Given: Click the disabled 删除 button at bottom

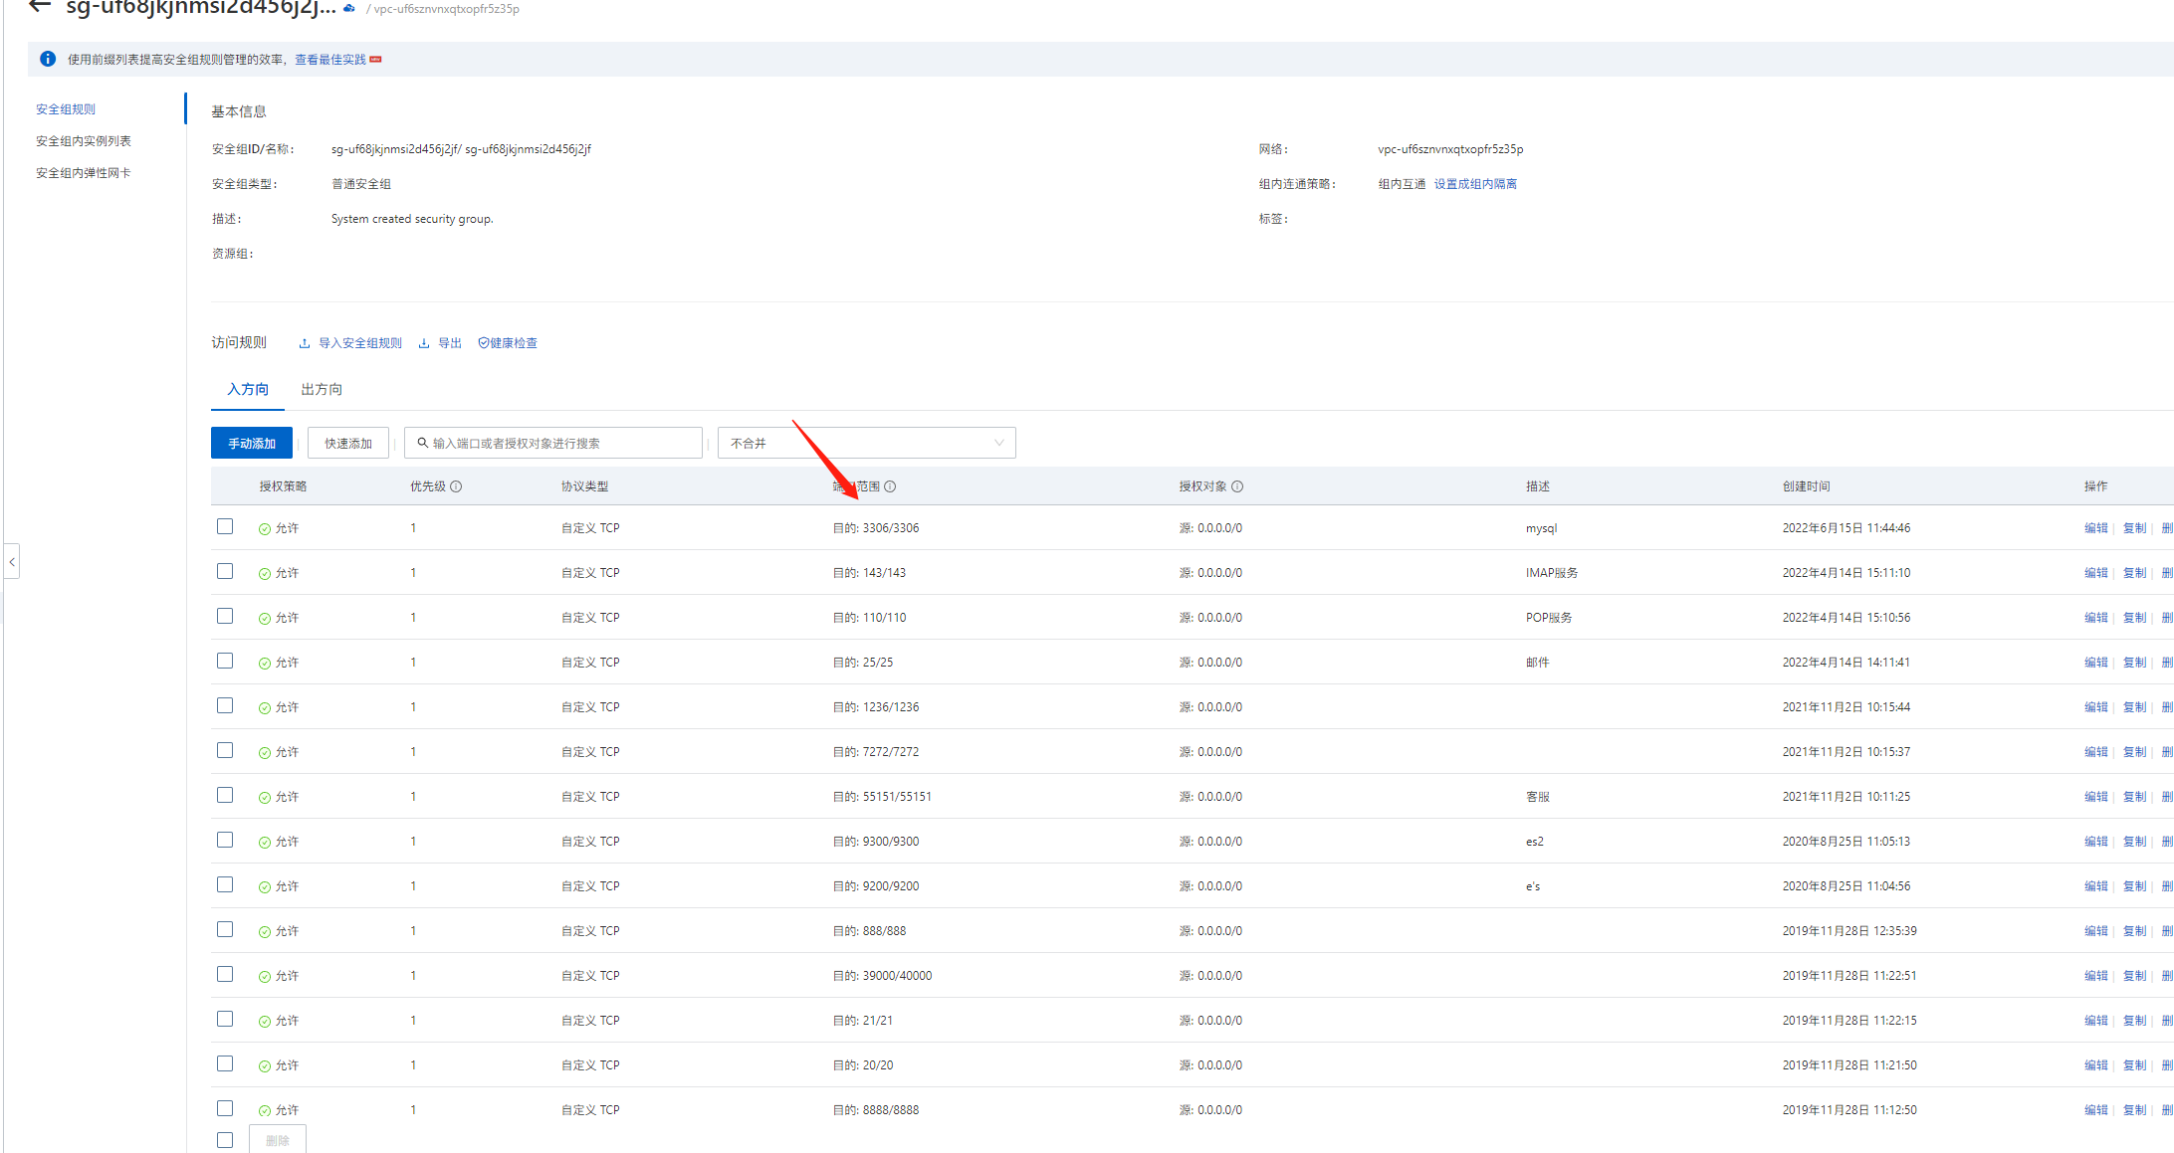Looking at the screenshot, I should [278, 1140].
